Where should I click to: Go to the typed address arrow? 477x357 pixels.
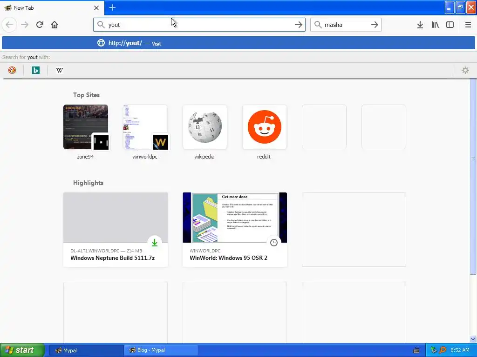[x=299, y=25]
